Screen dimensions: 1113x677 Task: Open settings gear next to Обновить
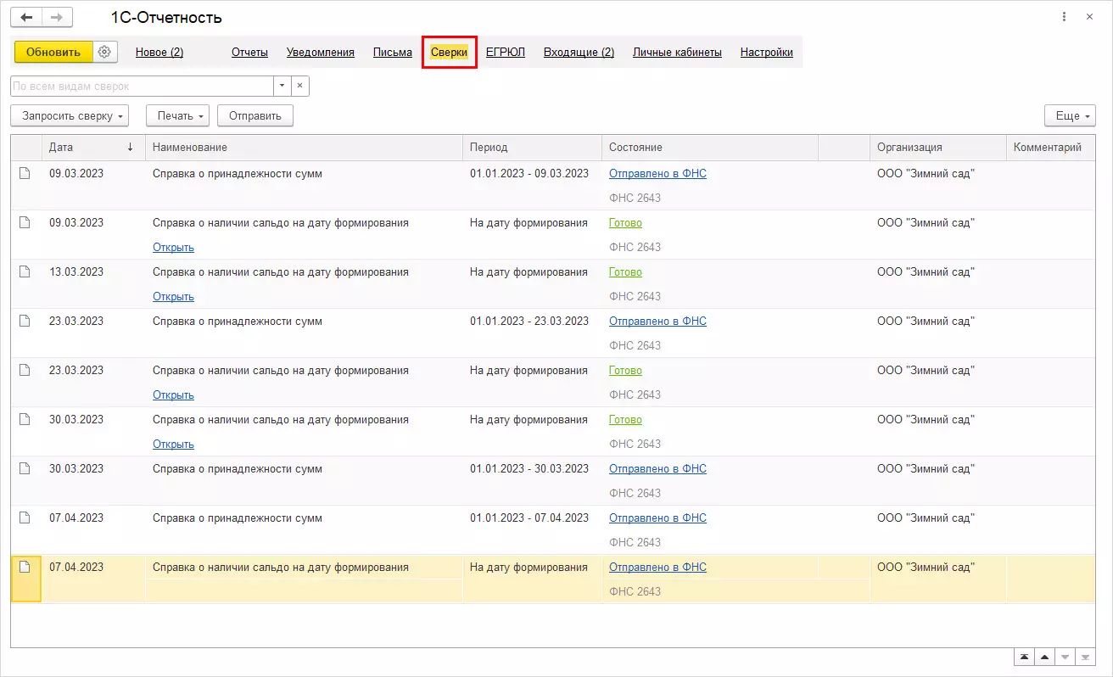click(x=104, y=52)
